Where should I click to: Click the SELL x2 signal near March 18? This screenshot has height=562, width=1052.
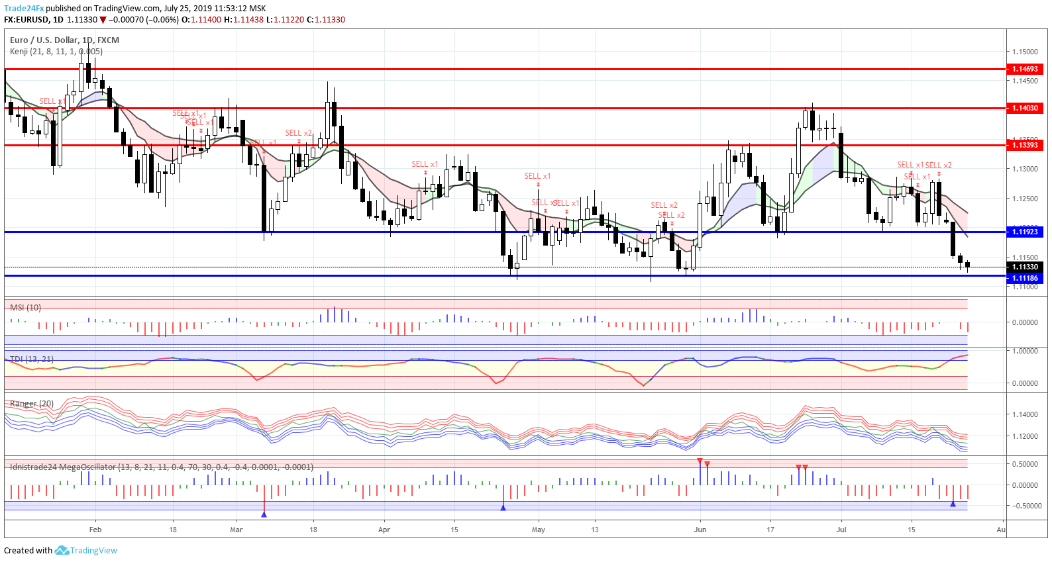299,133
